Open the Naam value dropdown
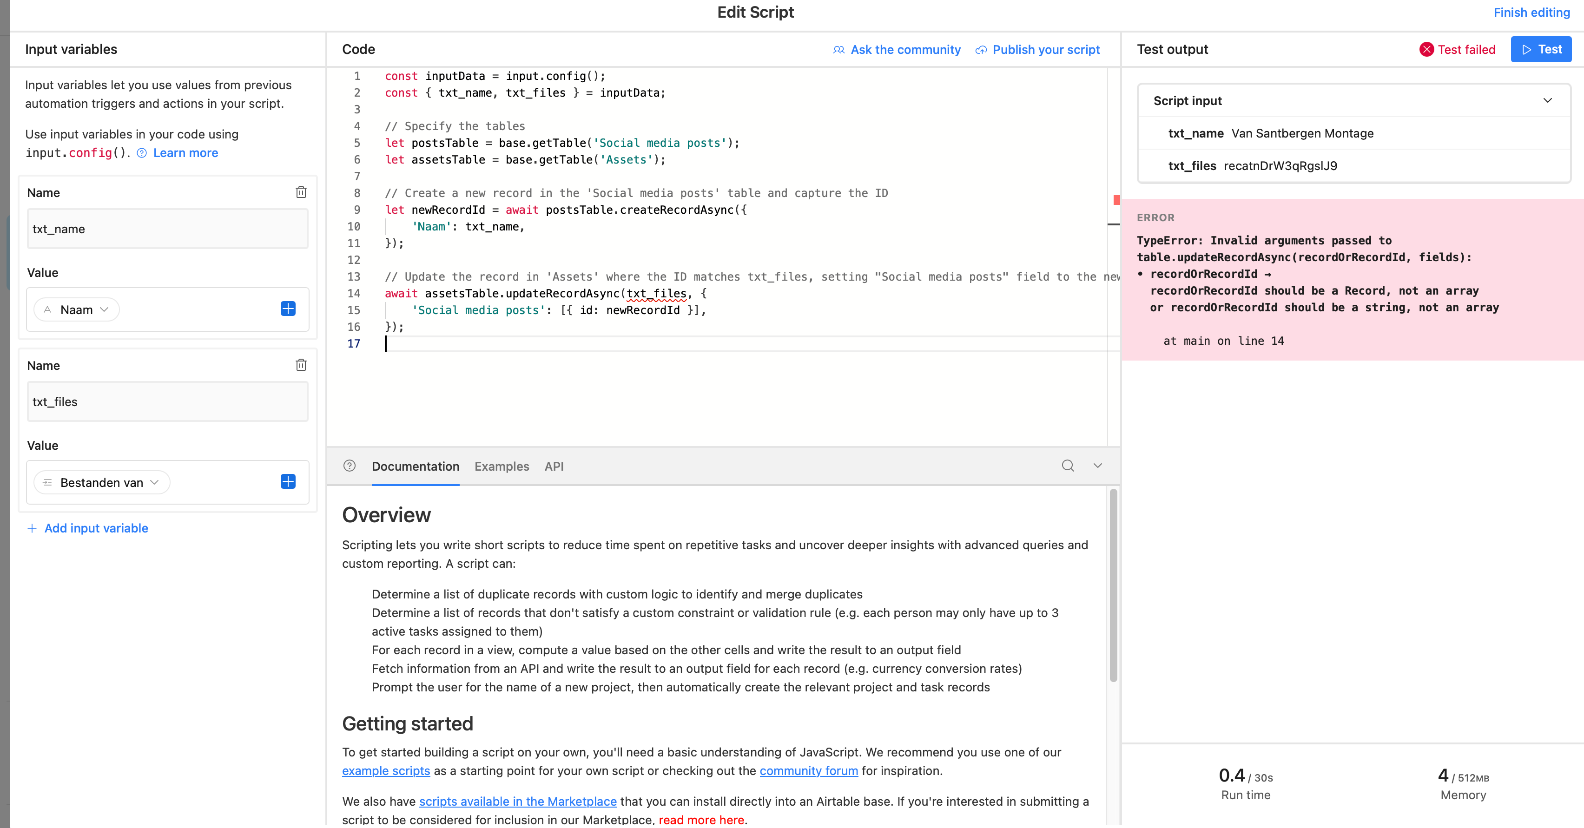1584x828 pixels. click(x=76, y=309)
